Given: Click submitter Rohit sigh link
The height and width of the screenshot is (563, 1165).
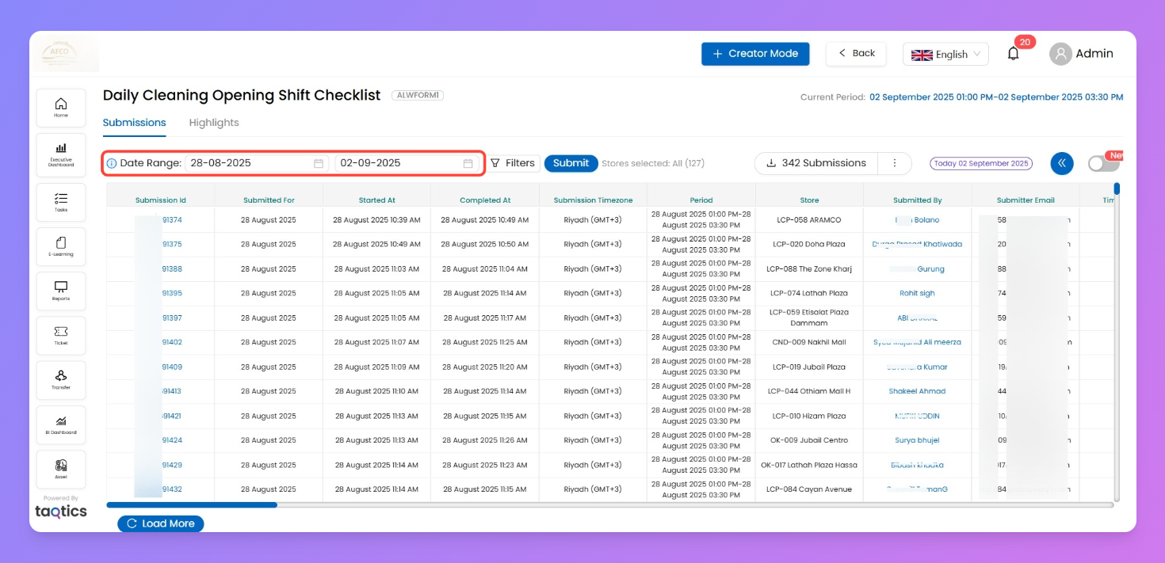Looking at the screenshot, I should [x=917, y=294].
